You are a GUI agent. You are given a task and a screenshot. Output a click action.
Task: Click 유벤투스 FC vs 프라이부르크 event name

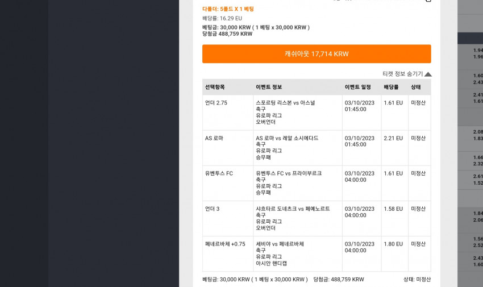click(x=289, y=173)
